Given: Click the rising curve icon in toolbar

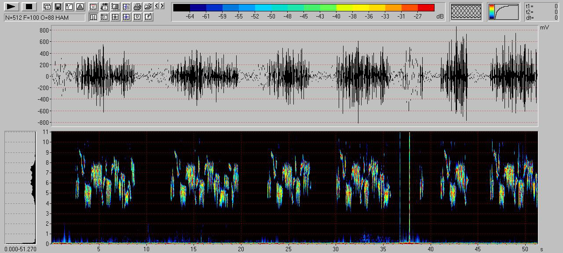Looking at the screenshot, I should 69,7.
